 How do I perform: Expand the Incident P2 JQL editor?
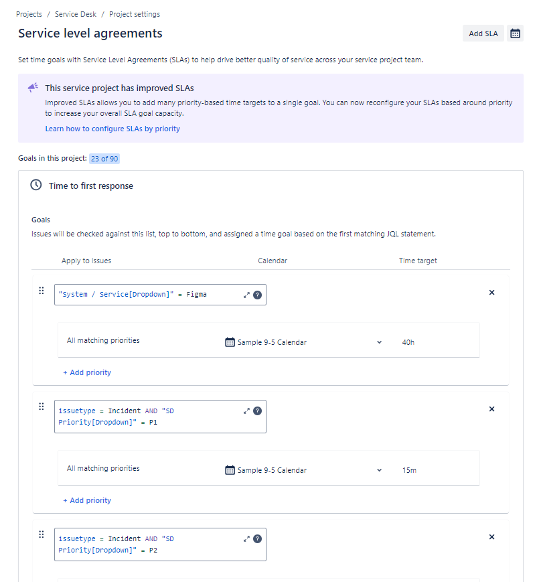[x=246, y=538]
